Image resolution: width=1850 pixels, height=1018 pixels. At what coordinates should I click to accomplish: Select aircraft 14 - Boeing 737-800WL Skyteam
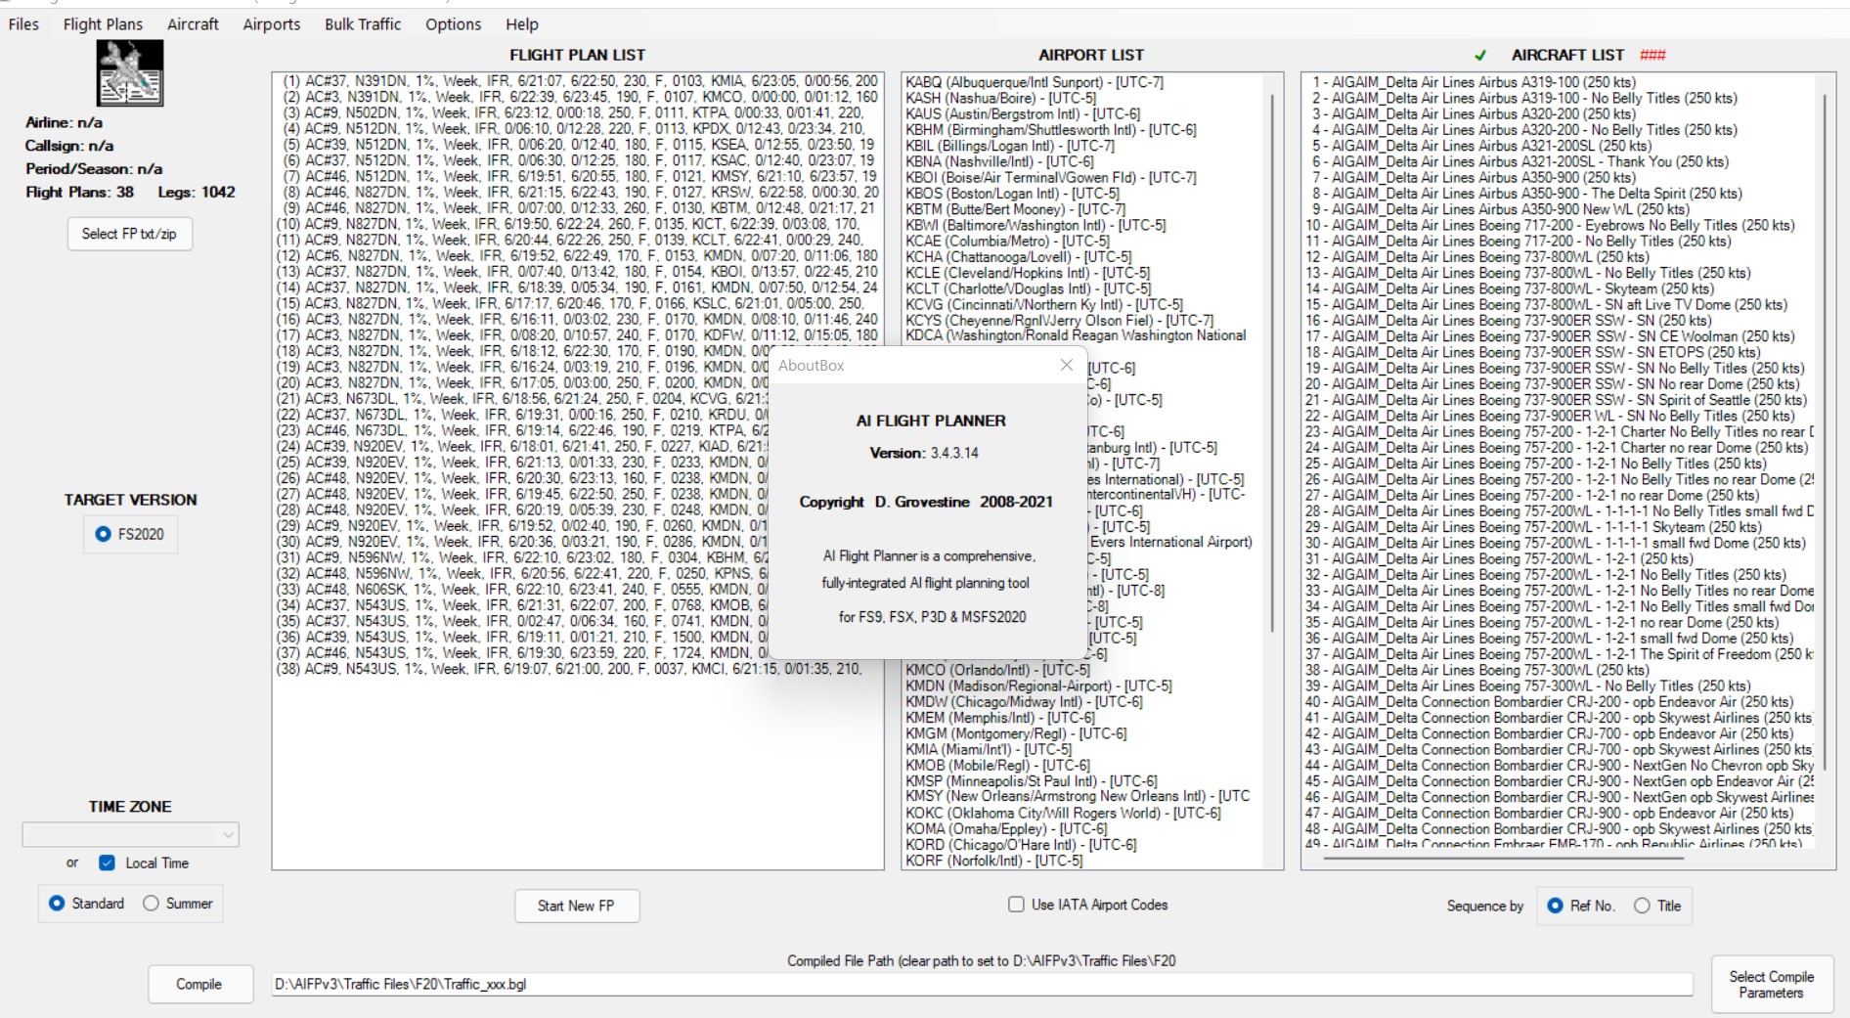pos(1510,288)
